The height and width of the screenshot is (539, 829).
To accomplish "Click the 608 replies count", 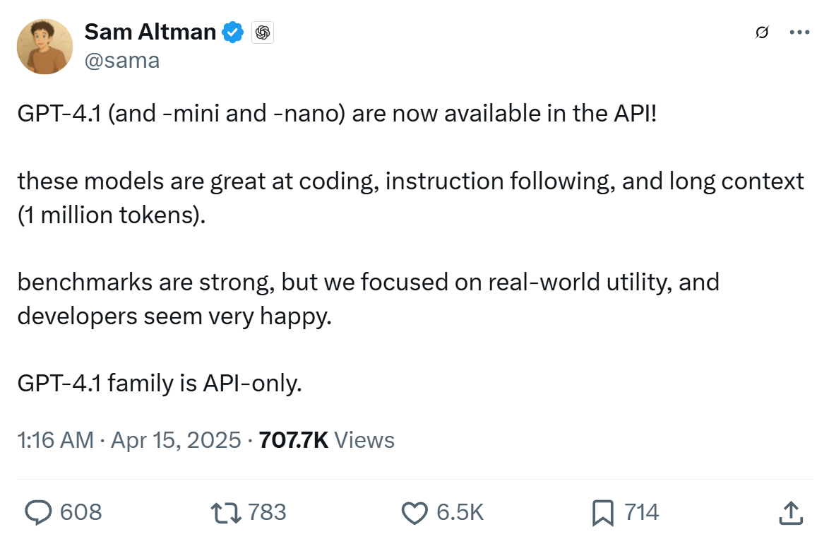I will coord(81,512).
